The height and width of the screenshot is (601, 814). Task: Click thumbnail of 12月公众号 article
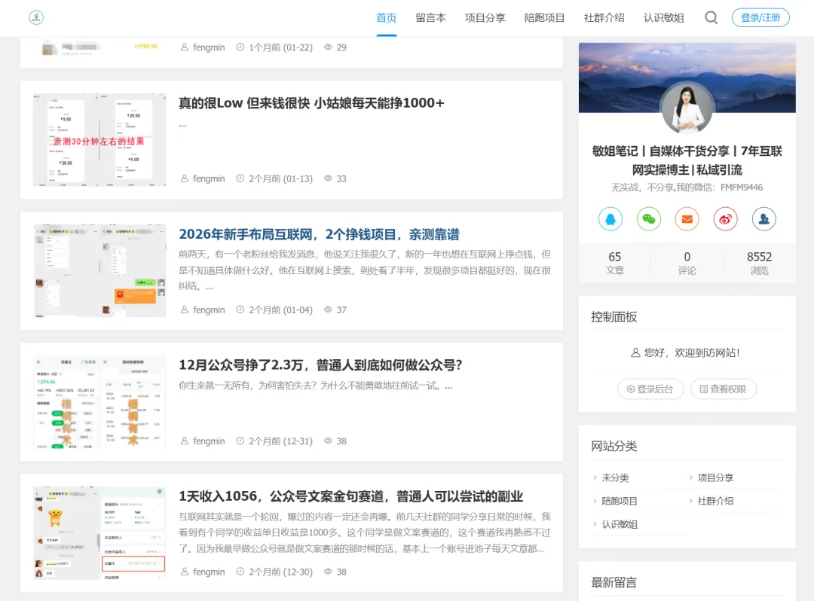(x=99, y=402)
